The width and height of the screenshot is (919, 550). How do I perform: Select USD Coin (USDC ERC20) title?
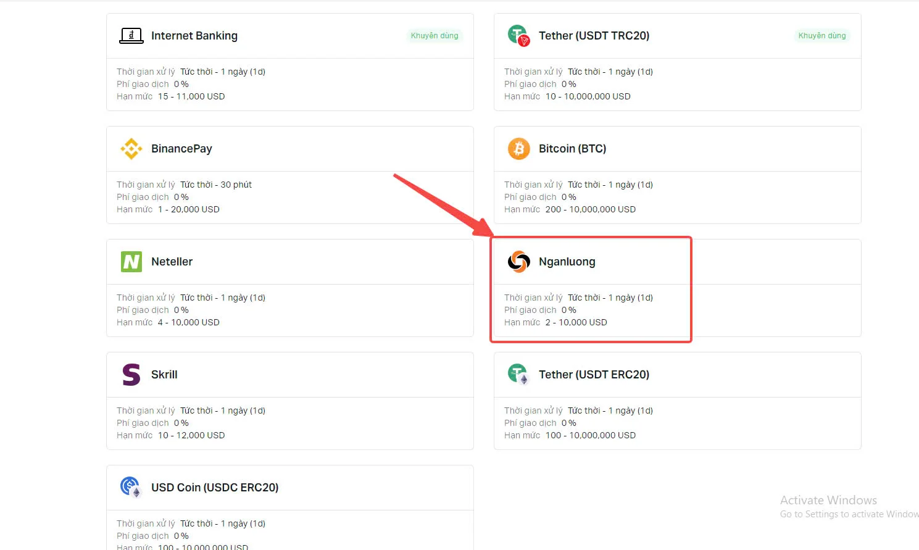[215, 488]
